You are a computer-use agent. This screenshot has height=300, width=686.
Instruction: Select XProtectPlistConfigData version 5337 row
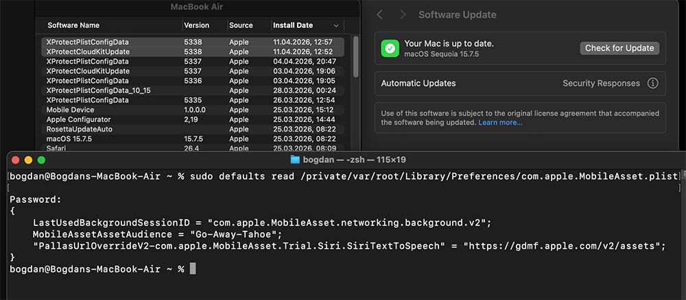193,62
